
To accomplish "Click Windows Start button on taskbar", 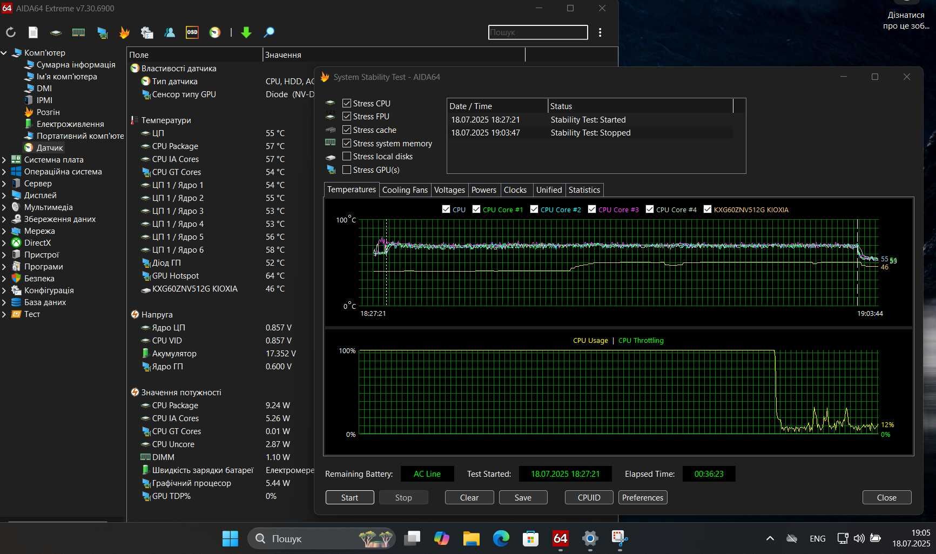I will tap(230, 538).
